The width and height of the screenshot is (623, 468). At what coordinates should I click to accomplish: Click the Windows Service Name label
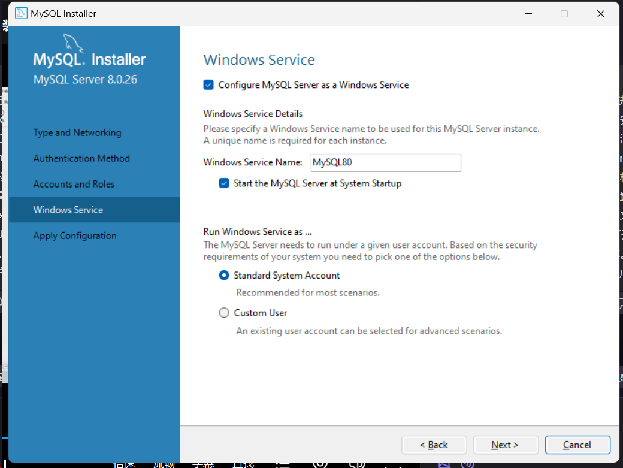253,162
